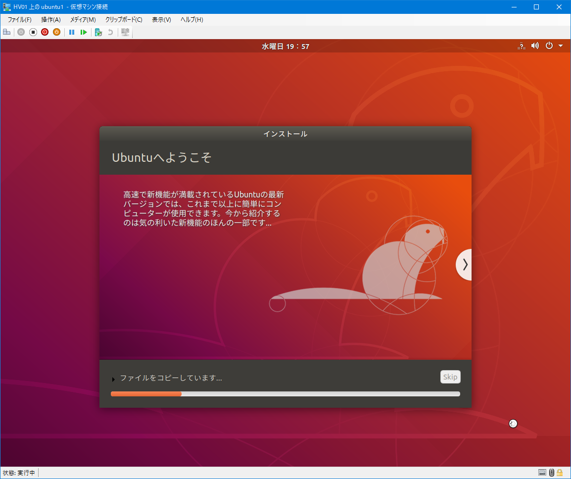571x479 pixels.
Task: Open the ファイル(F) menu
Action: 19,20
